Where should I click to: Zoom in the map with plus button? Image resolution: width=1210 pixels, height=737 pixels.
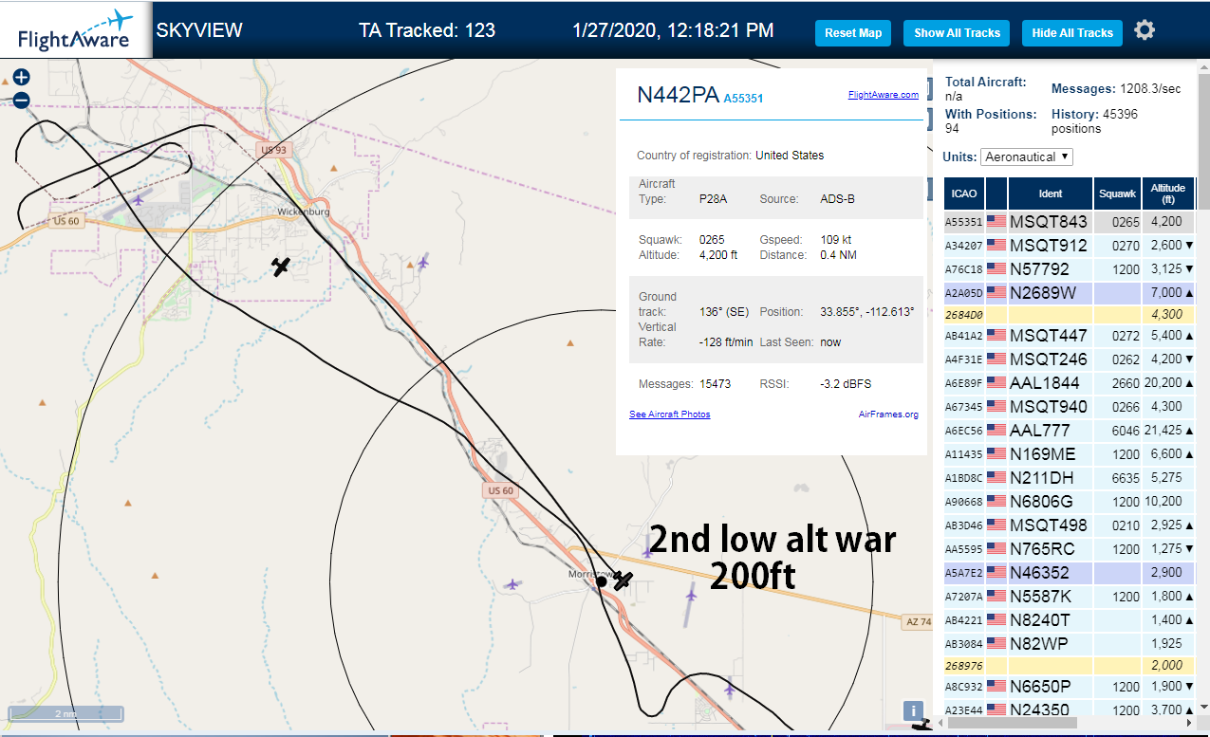coord(21,78)
